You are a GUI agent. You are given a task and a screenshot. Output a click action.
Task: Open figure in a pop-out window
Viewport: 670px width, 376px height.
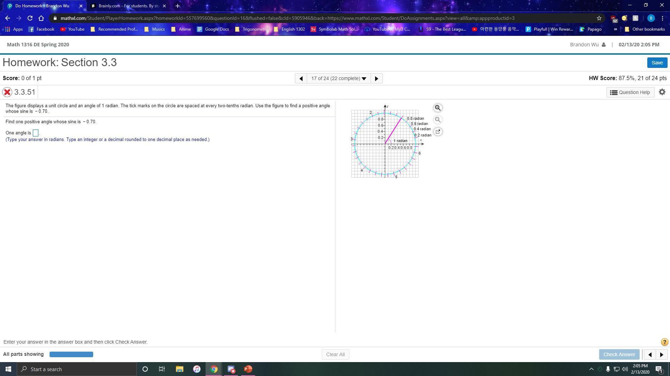click(x=438, y=132)
